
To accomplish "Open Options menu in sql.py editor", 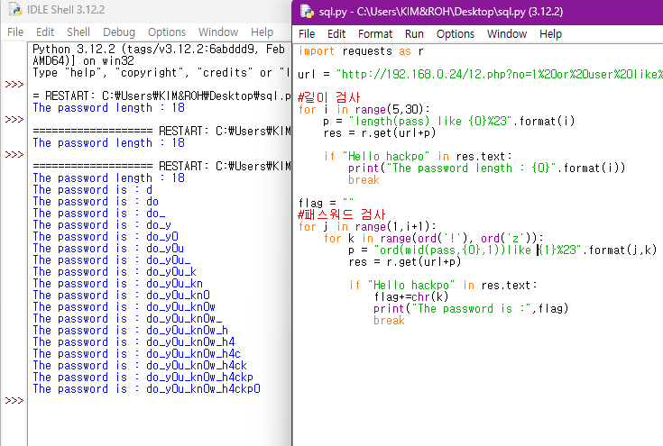I will (x=456, y=34).
